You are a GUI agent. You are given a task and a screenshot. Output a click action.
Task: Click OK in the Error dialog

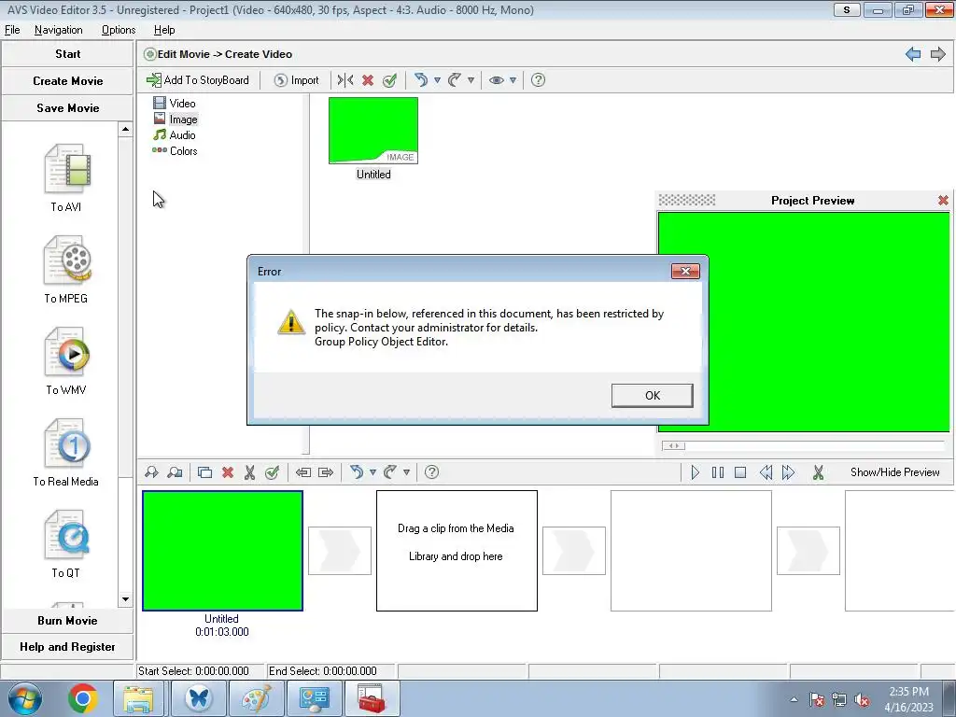click(x=652, y=395)
